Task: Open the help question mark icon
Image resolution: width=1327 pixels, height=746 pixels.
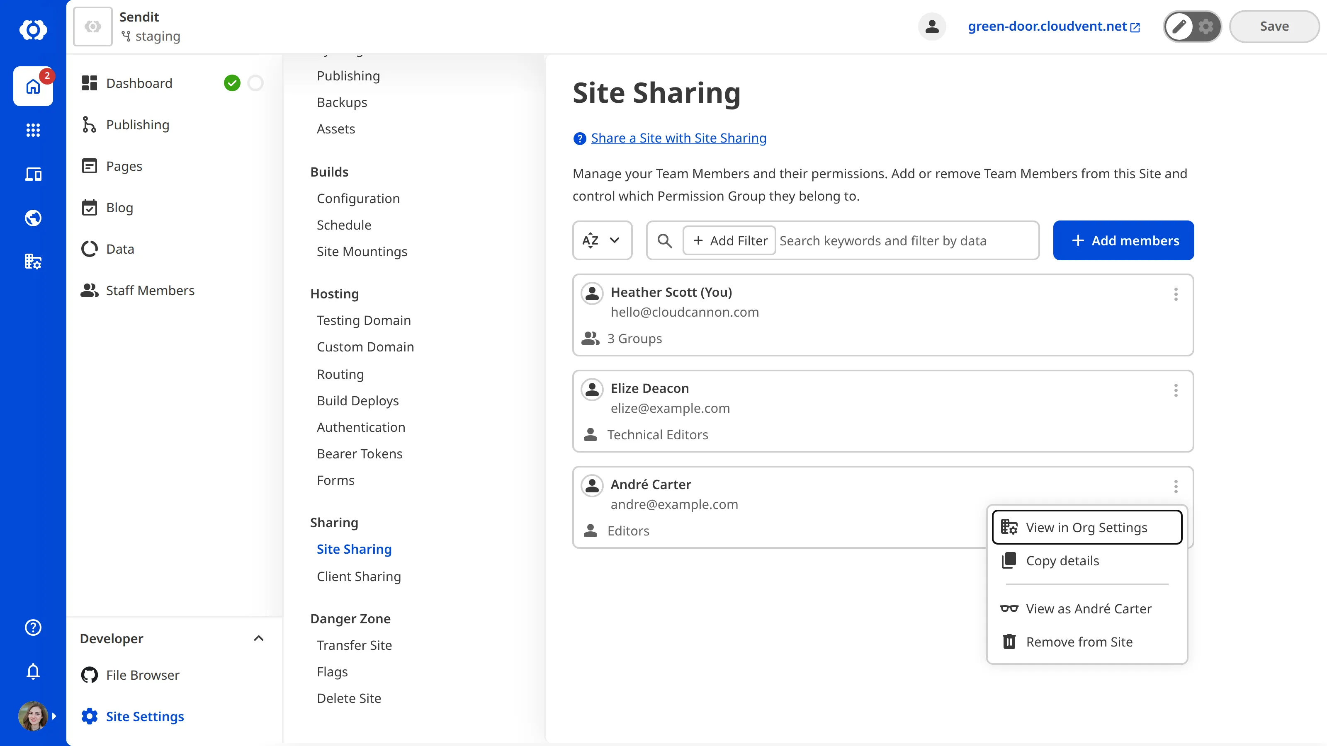Action: (33, 627)
